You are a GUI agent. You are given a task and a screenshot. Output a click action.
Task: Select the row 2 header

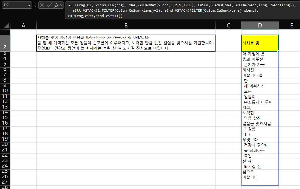[5, 43]
